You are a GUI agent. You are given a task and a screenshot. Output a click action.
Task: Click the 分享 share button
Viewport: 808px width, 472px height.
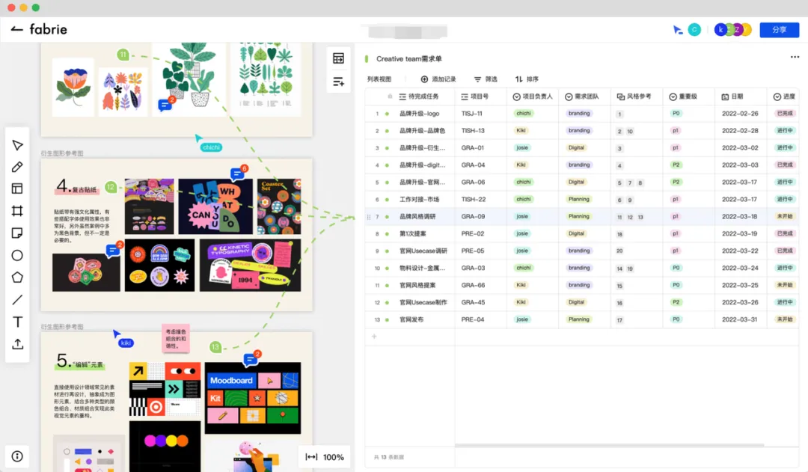tap(779, 30)
